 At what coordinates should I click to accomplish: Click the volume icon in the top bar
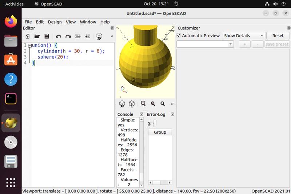275,4
